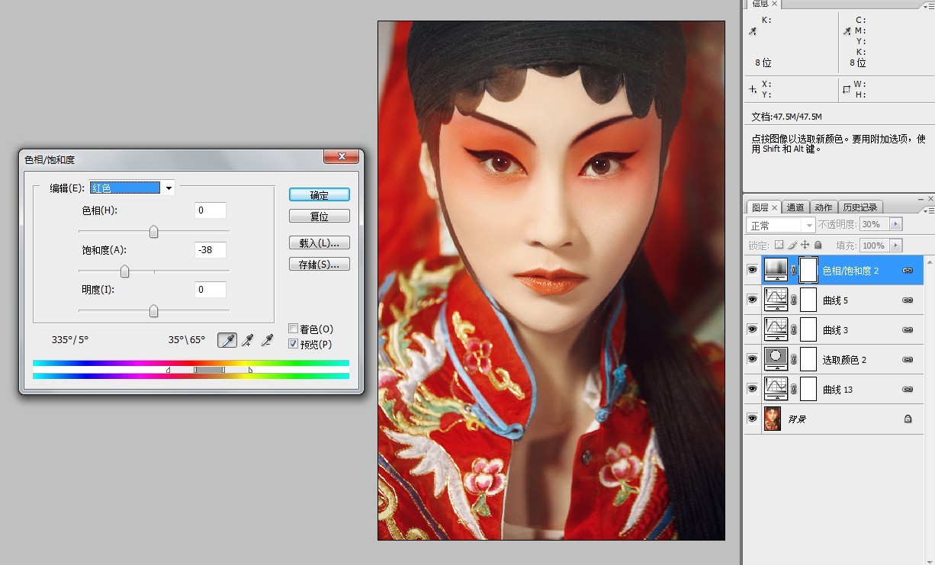Switch to the 历史记录 history tab
Screen dimensions: 935x565
(x=859, y=207)
